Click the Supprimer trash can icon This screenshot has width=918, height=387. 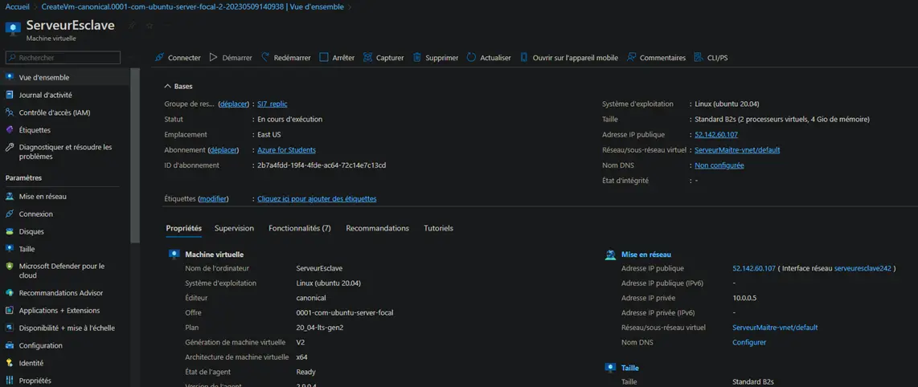pyautogui.click(x=417, y=57)
